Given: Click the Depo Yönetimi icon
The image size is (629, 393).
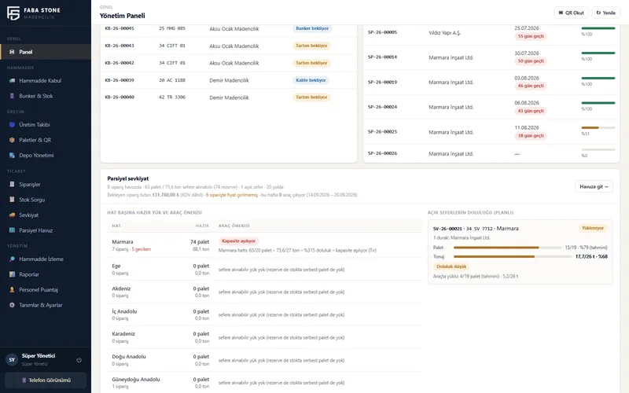Looking at the screenshot, I should [x=12, y=155].
